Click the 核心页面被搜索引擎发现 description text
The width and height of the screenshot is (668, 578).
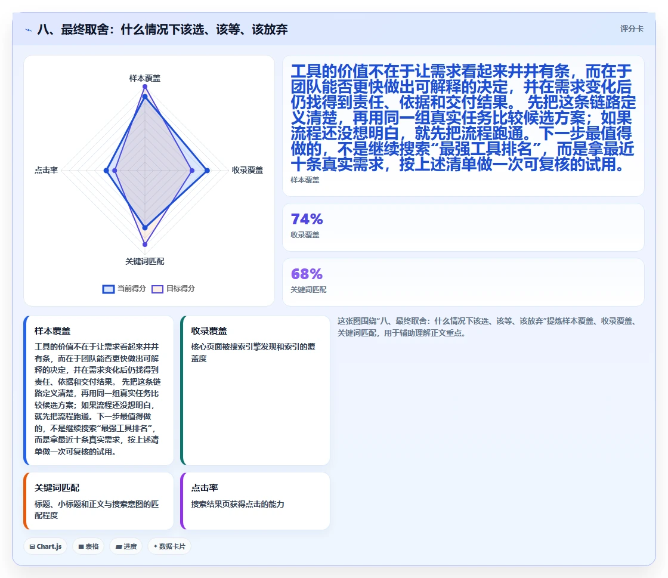pos(253,353)
